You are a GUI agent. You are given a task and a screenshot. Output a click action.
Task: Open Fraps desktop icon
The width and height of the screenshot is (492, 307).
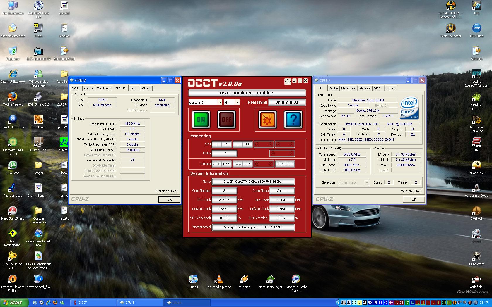click(x=38, y=31)
